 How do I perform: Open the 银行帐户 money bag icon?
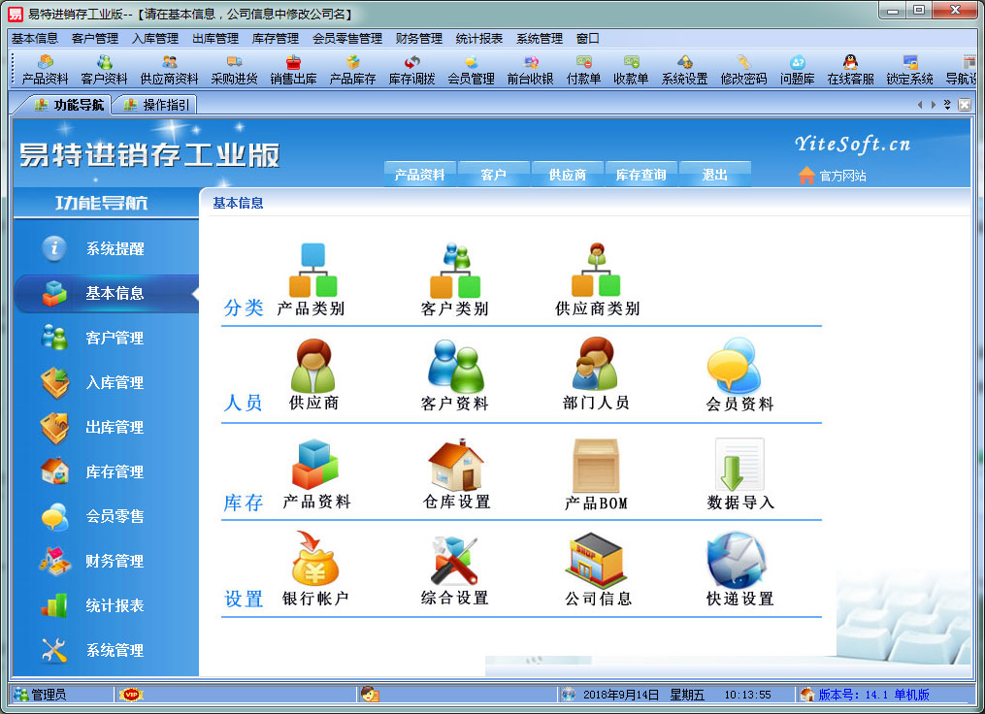pyautogui.click(x=314, y=561)
